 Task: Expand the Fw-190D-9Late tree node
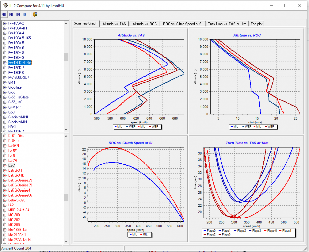(x=5, y=63)
